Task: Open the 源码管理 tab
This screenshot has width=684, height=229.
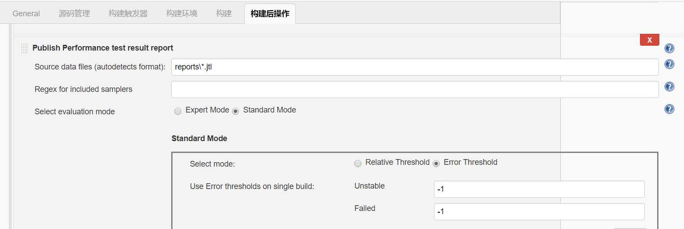Action: [74, 14]
